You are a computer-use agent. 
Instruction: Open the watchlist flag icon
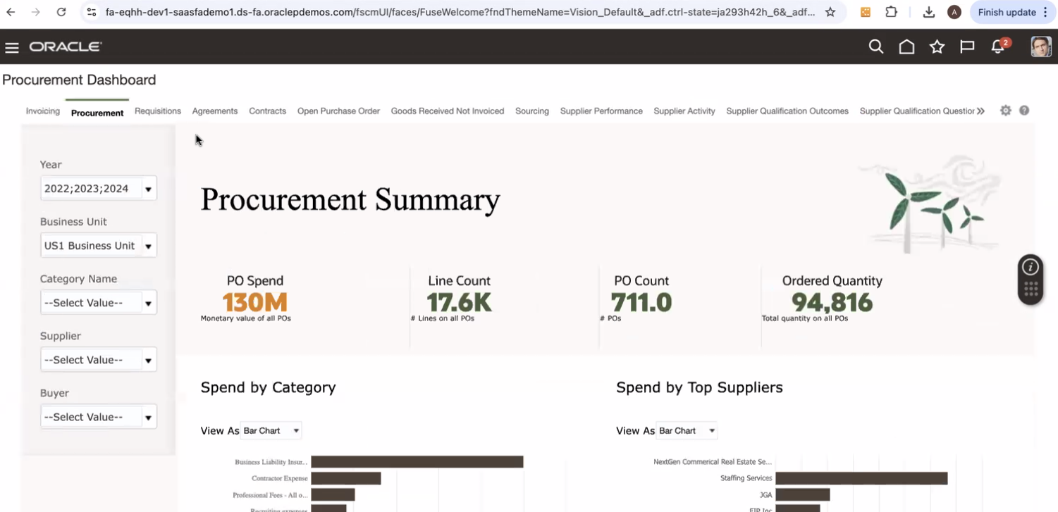[x=966, y=46]
